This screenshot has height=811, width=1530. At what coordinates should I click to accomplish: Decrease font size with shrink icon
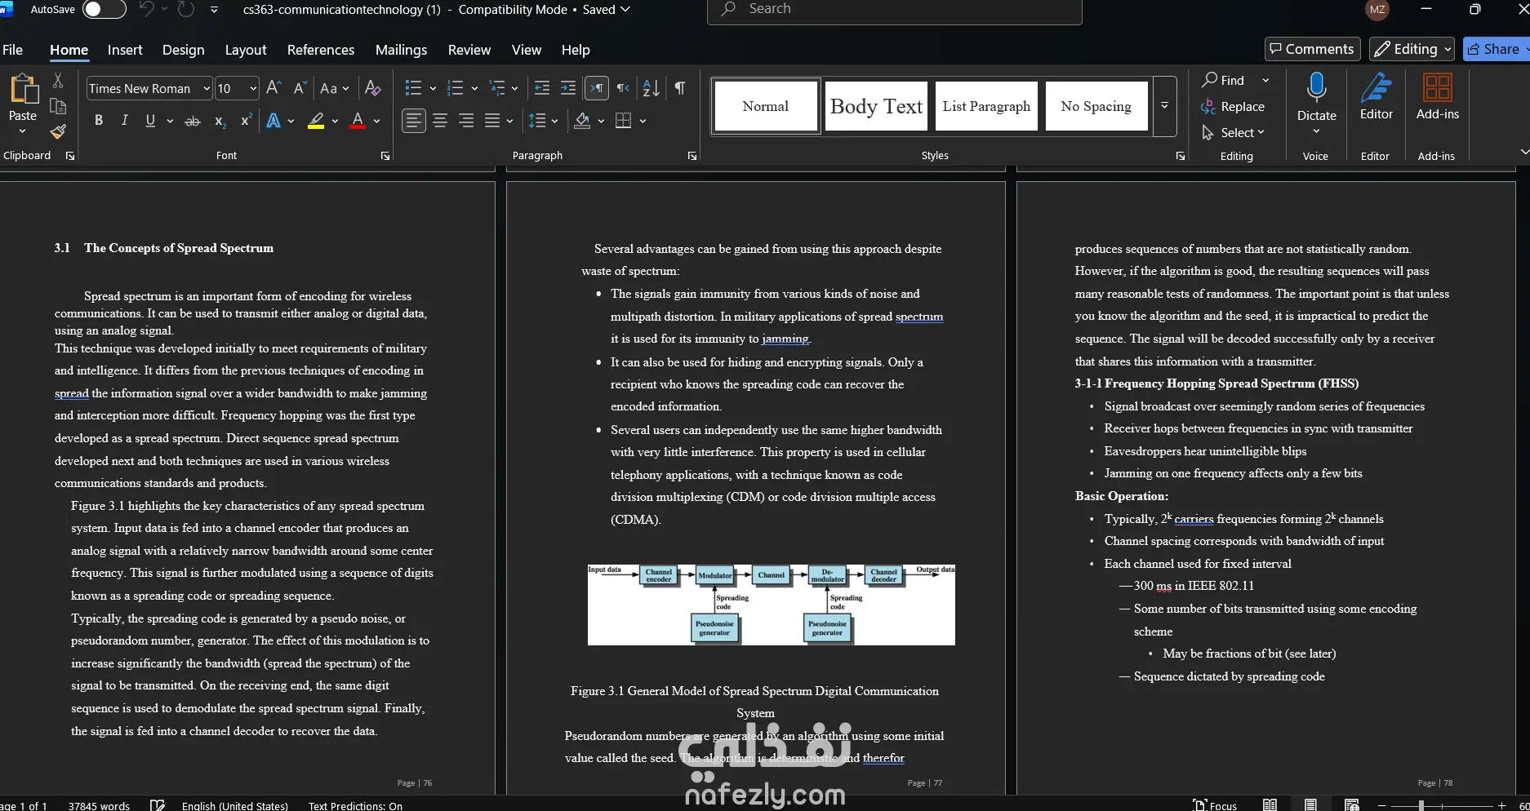pyautogui.click(x=300, y=88)
